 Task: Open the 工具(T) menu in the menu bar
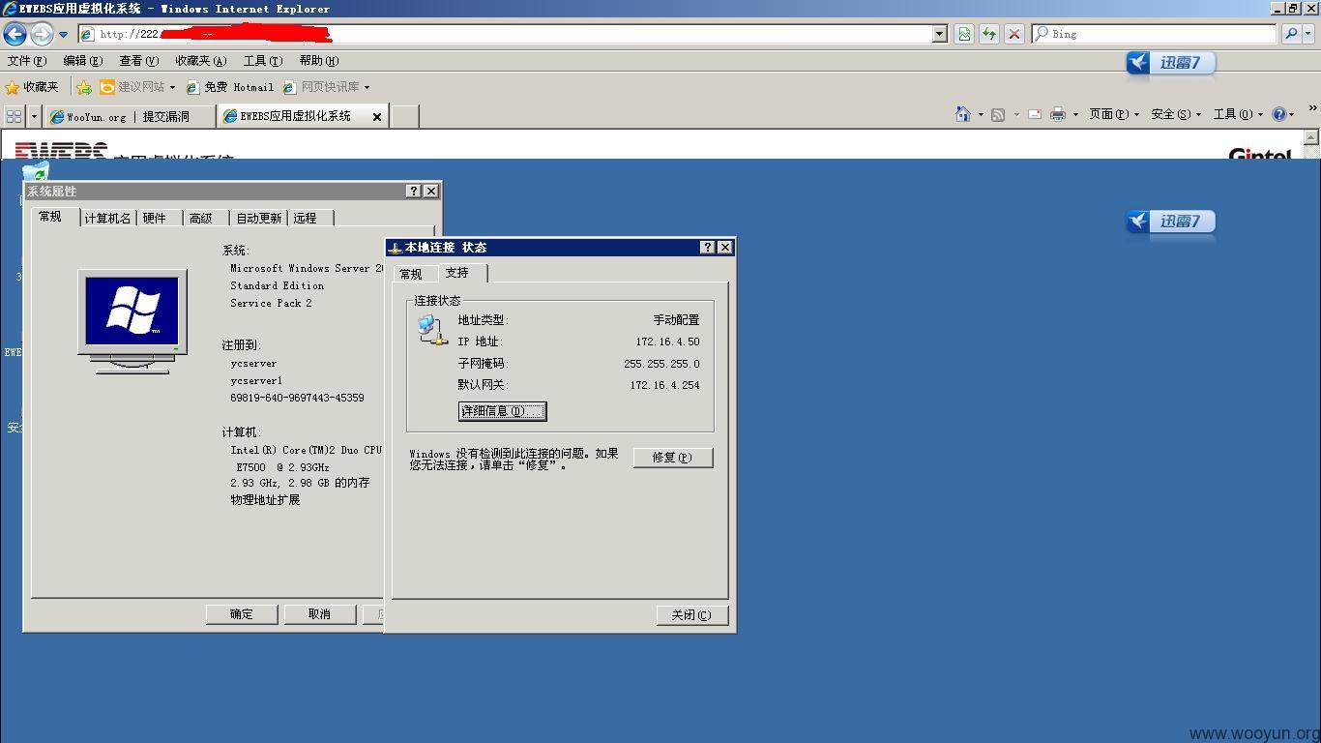(x=263, y=61)
